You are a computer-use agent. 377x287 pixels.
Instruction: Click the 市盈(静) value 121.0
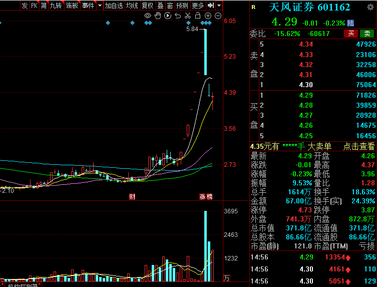point(303,246)
